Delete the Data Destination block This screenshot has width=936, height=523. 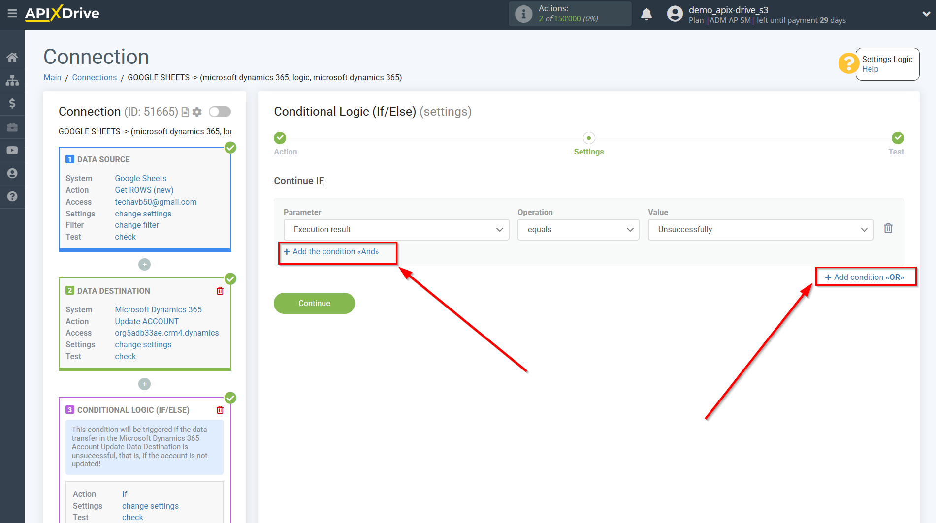coord(220,291)
